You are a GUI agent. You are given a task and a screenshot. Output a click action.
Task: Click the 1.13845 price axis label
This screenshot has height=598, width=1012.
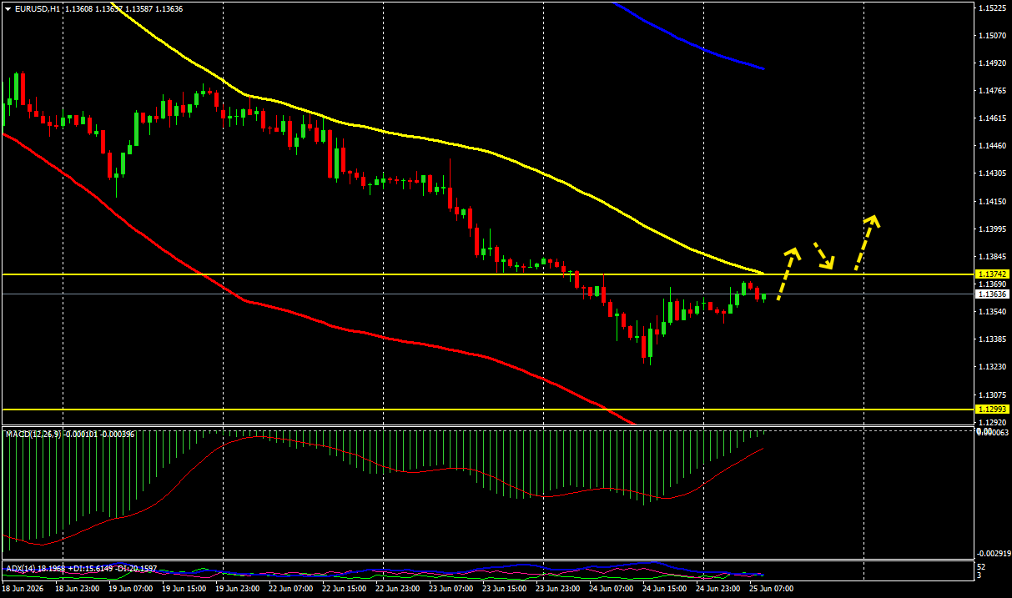pos(993,256)
